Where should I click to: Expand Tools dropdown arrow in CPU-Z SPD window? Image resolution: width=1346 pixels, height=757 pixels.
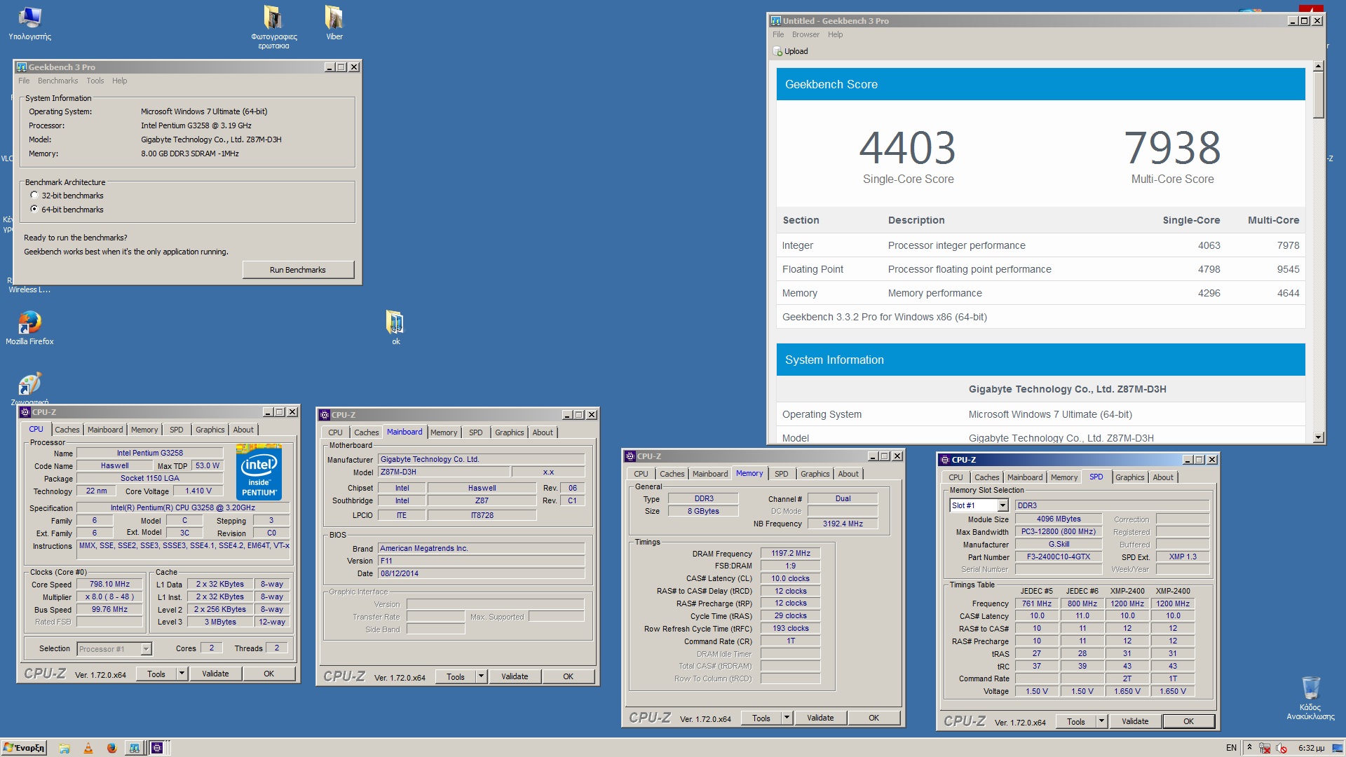pos(1101,721)
